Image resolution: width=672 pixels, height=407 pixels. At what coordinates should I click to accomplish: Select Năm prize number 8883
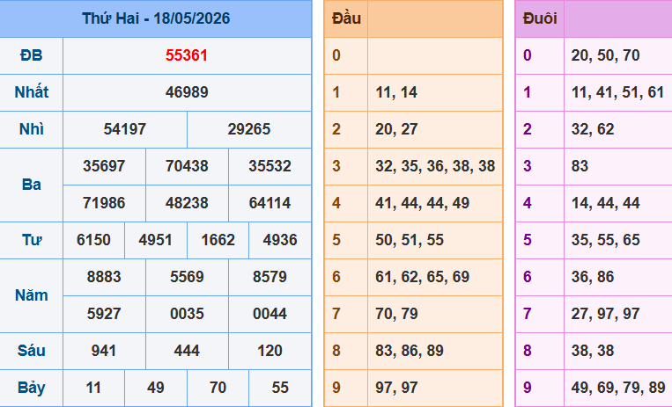point(104,277)
